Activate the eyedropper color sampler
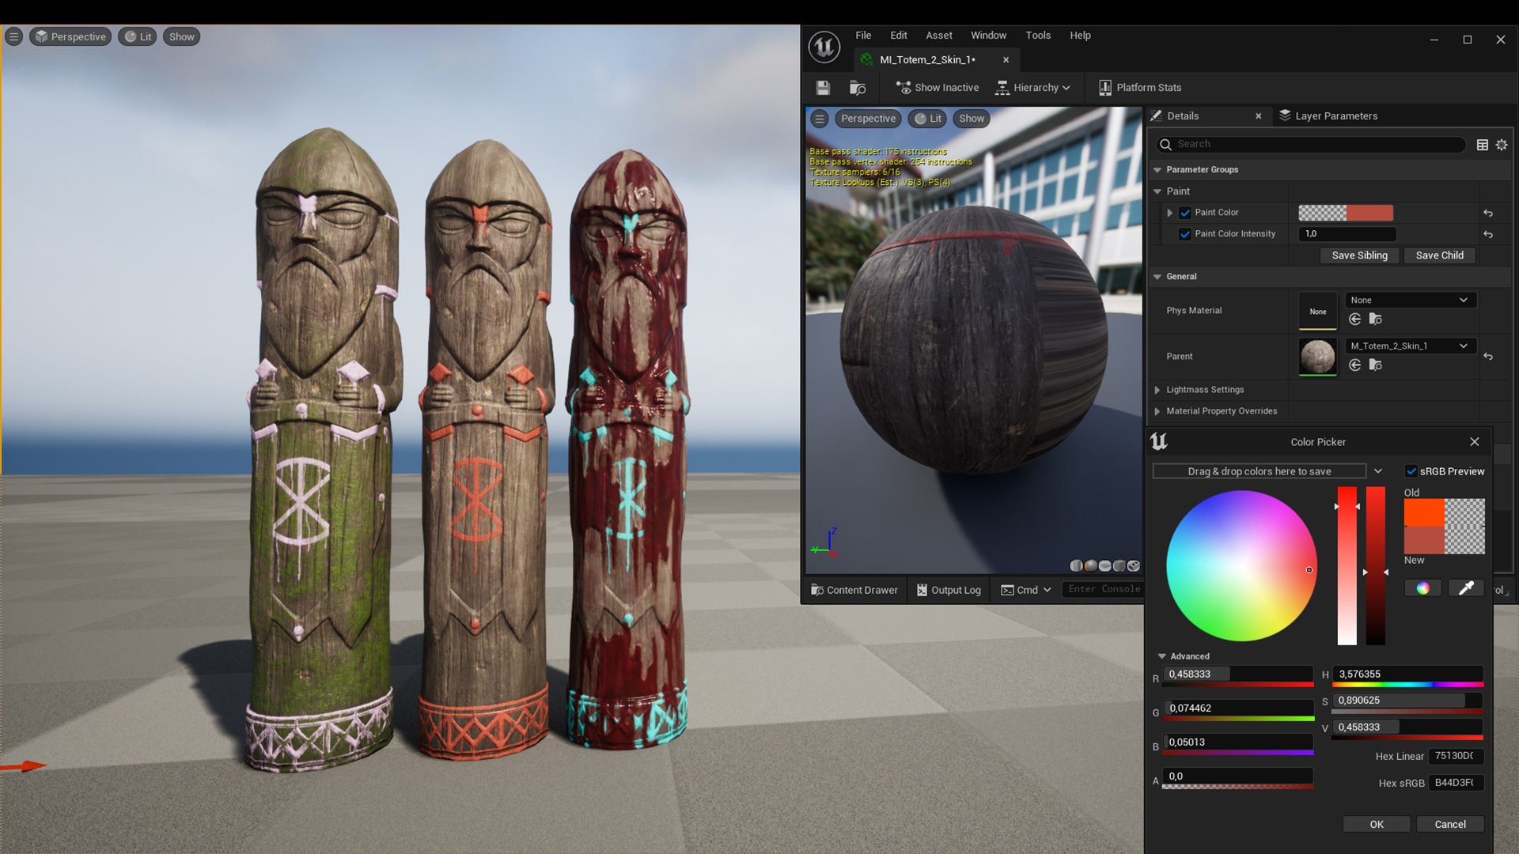This screenshot has height=854, width=1519. [1465, 588]
